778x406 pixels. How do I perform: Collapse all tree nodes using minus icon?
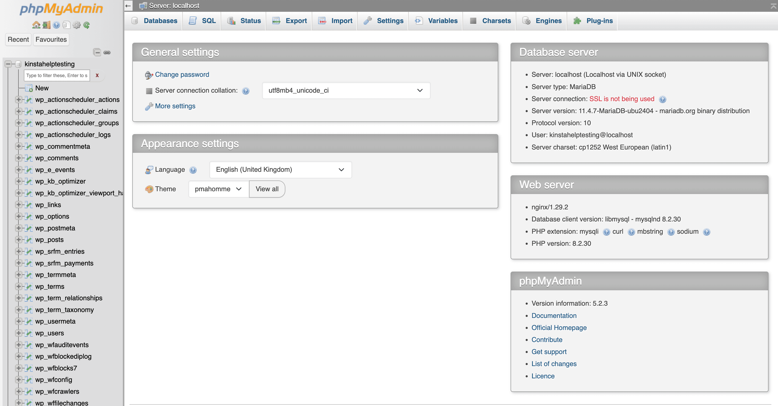click(x=97, y=52)
